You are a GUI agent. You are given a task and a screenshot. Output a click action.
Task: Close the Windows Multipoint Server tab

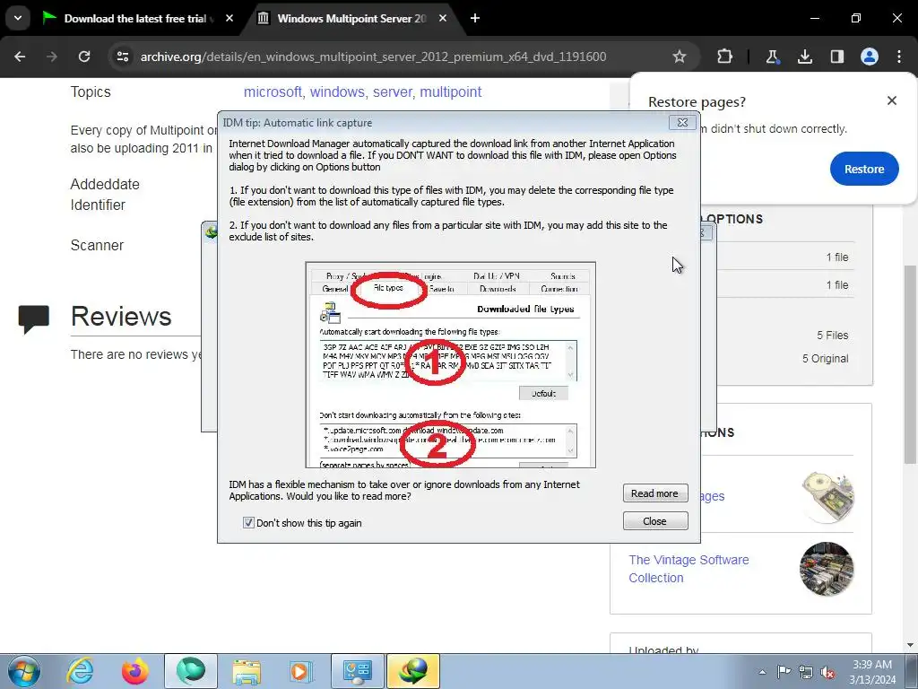[x=443, y=18]
